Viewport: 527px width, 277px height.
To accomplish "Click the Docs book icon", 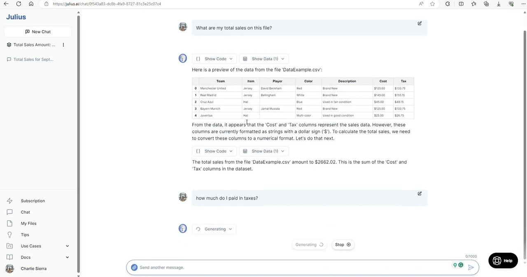I will coord(9,257).
